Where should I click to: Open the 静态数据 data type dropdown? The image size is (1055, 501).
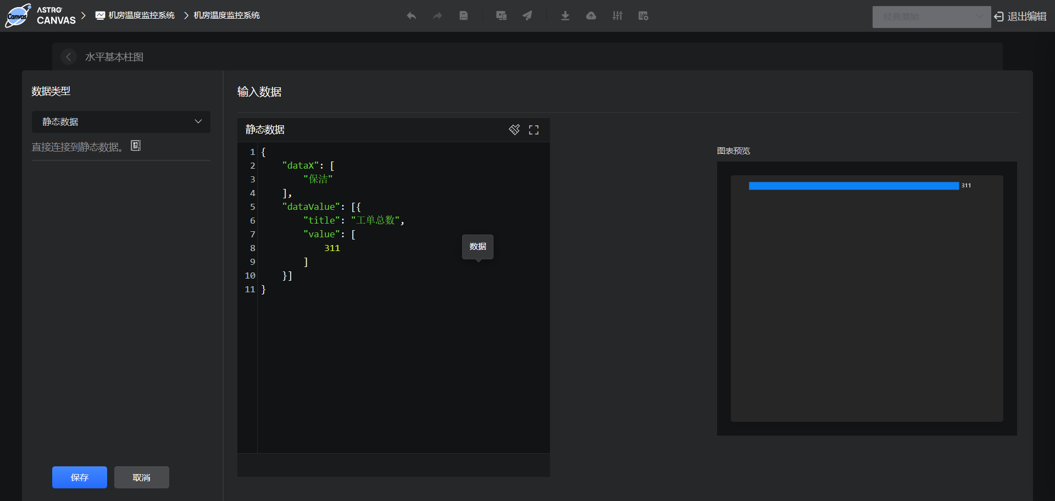point(121,122)
